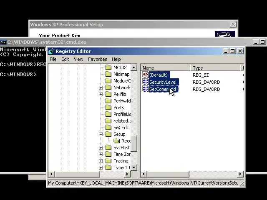Screen dimensions: 267x200
Task: Select the related.desc folder icon
Action: (108, 121)
